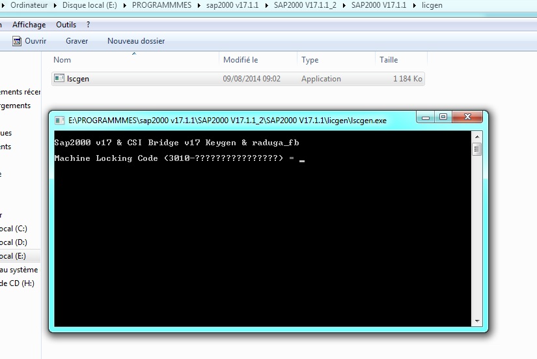Expand arrow before licgen breadcrumb

pyautogui.click(x=415, y=5)
